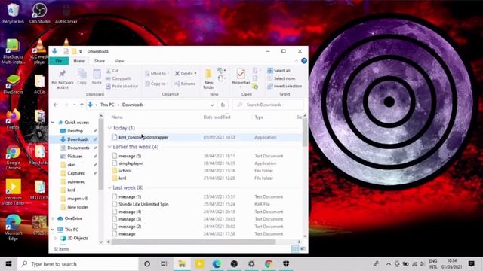Open Explorer help question mark icon
483x271 pixels.
click(x=304, y=61)
